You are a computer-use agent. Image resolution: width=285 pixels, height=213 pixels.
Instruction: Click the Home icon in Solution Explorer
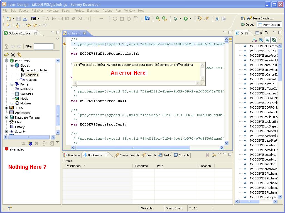(x=7, y=46)
